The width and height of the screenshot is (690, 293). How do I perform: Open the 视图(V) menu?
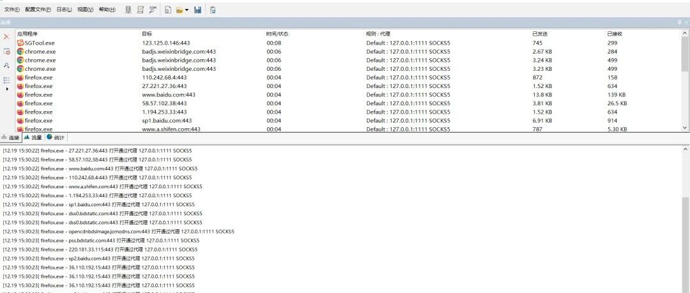85,10
